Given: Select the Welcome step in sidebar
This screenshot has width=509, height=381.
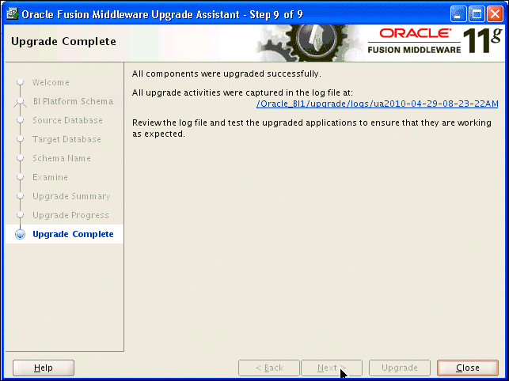Looking at the screenshot, I should 51,82.
